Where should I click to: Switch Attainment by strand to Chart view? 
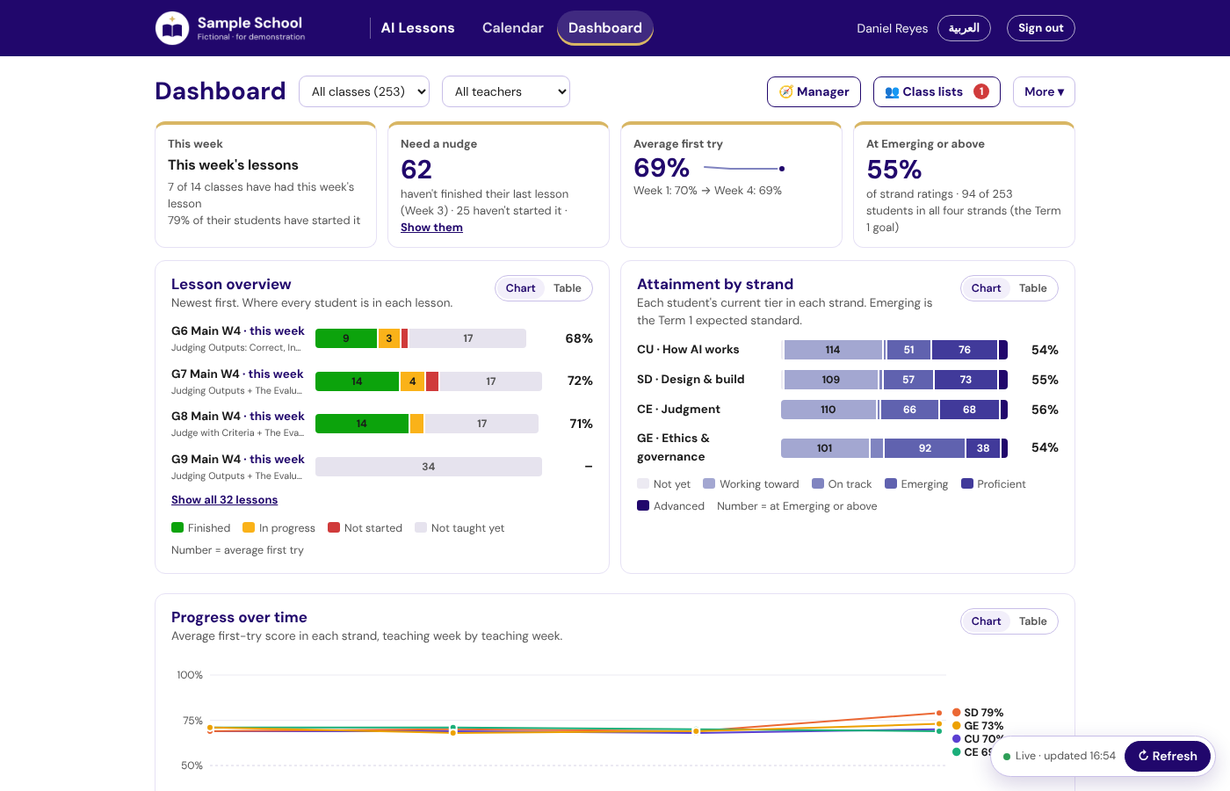(x=986, y=288)
